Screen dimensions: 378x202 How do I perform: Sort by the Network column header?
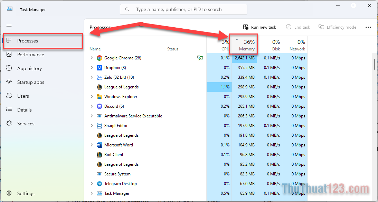[x=295, y=45]
